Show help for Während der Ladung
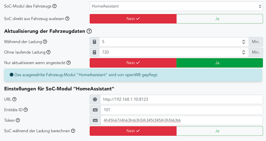266x141 pixels. point(45,42)
